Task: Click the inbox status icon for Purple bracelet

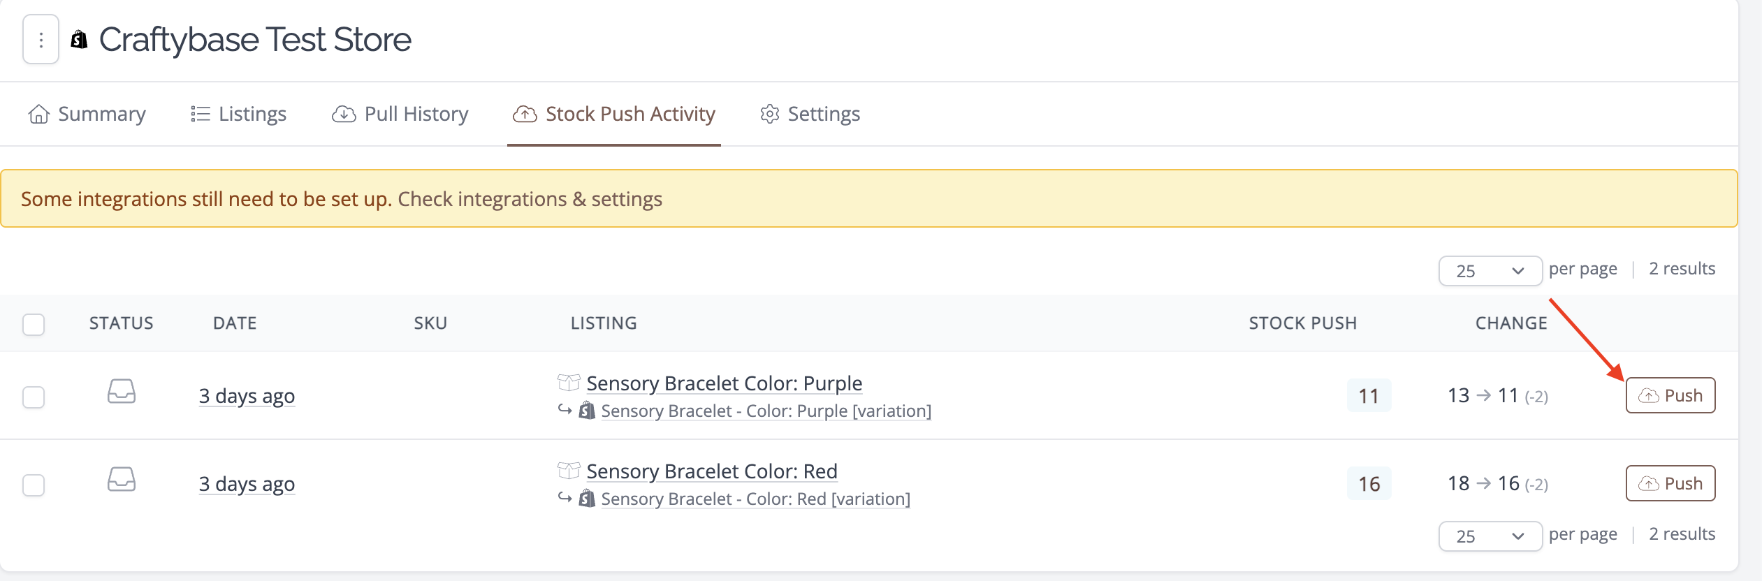Action: [x=122, y=392]
